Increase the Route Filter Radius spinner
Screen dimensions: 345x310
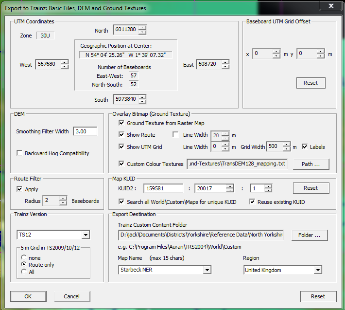coord(63,198)
